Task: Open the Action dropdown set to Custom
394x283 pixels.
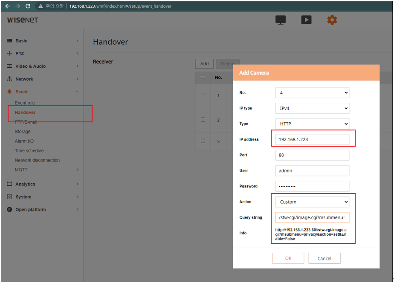Action: pyautogui.click(x=312, y=202)
